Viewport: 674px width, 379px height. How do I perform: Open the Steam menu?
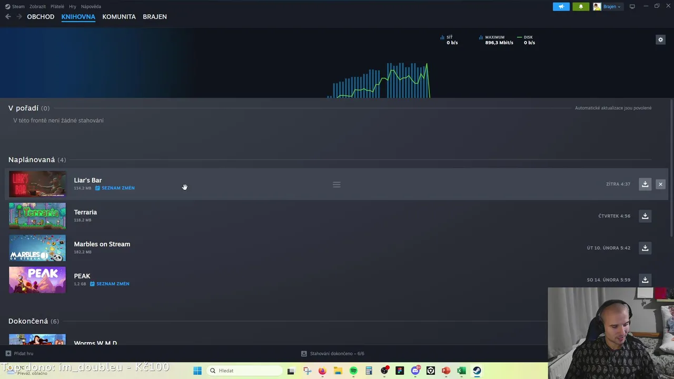15,6
